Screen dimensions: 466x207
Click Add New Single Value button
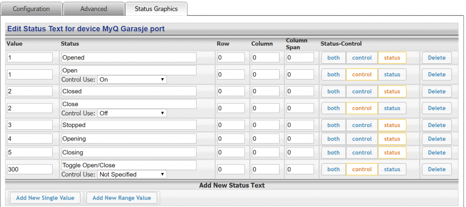pyautogui.click(x=45, y=198)
